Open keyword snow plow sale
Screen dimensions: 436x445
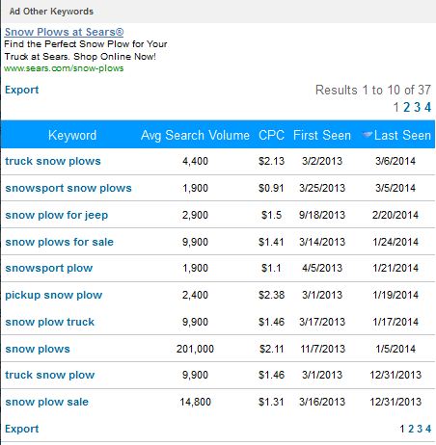coord(47,402)
